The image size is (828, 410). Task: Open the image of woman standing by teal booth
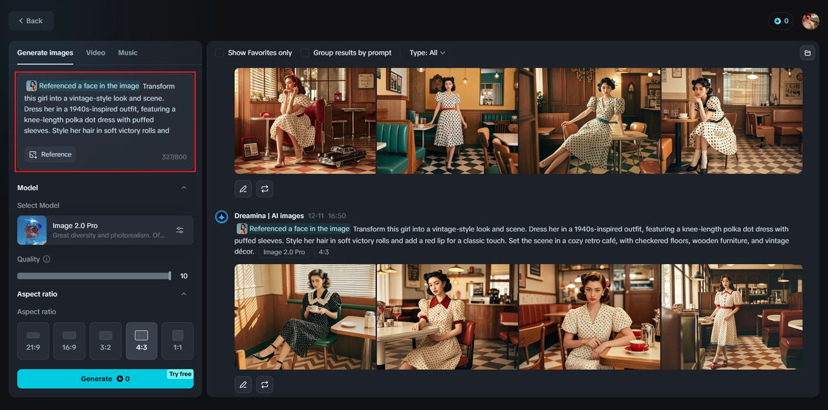pyautogui.click(x=447, y=121)
